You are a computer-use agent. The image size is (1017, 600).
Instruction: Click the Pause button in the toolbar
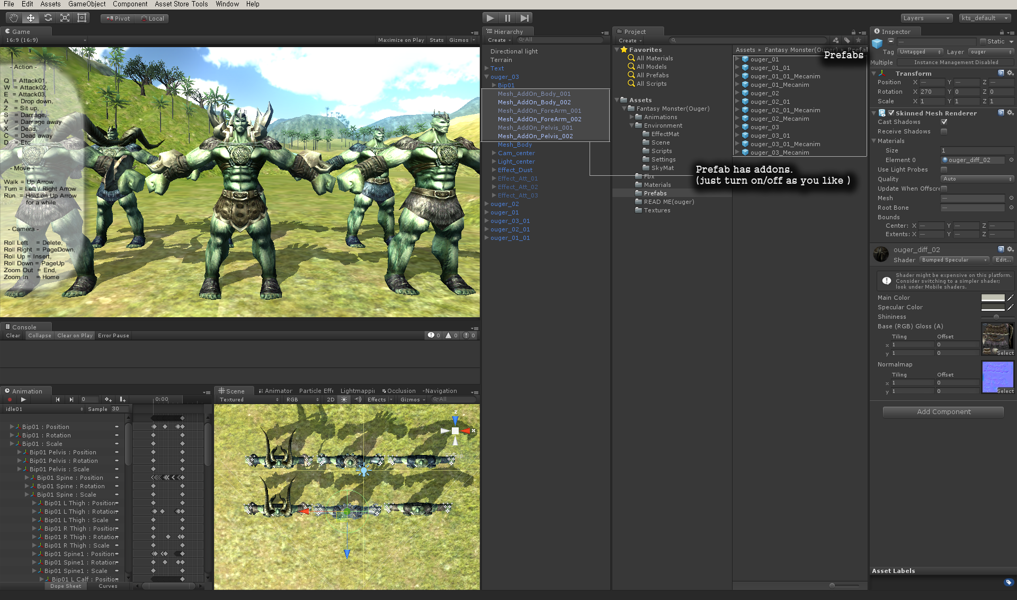(x=507, y=18)
